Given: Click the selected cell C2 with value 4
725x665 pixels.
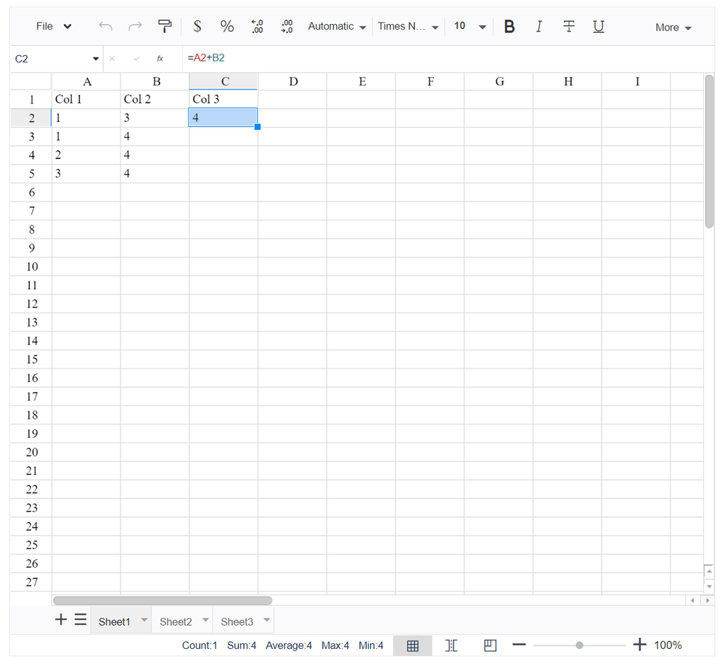Looking at the screenshot, I should coord(223,117).
